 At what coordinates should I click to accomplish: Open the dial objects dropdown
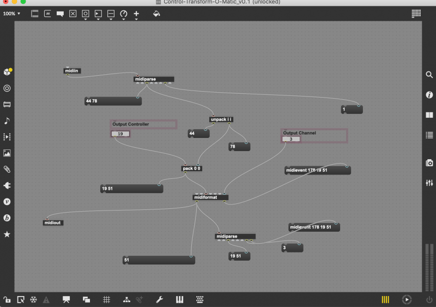pos(124,14)
